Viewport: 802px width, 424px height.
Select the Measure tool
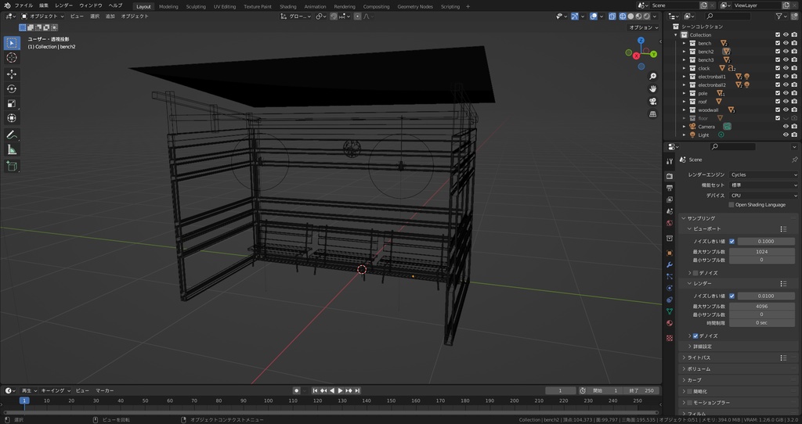point(12,149)
